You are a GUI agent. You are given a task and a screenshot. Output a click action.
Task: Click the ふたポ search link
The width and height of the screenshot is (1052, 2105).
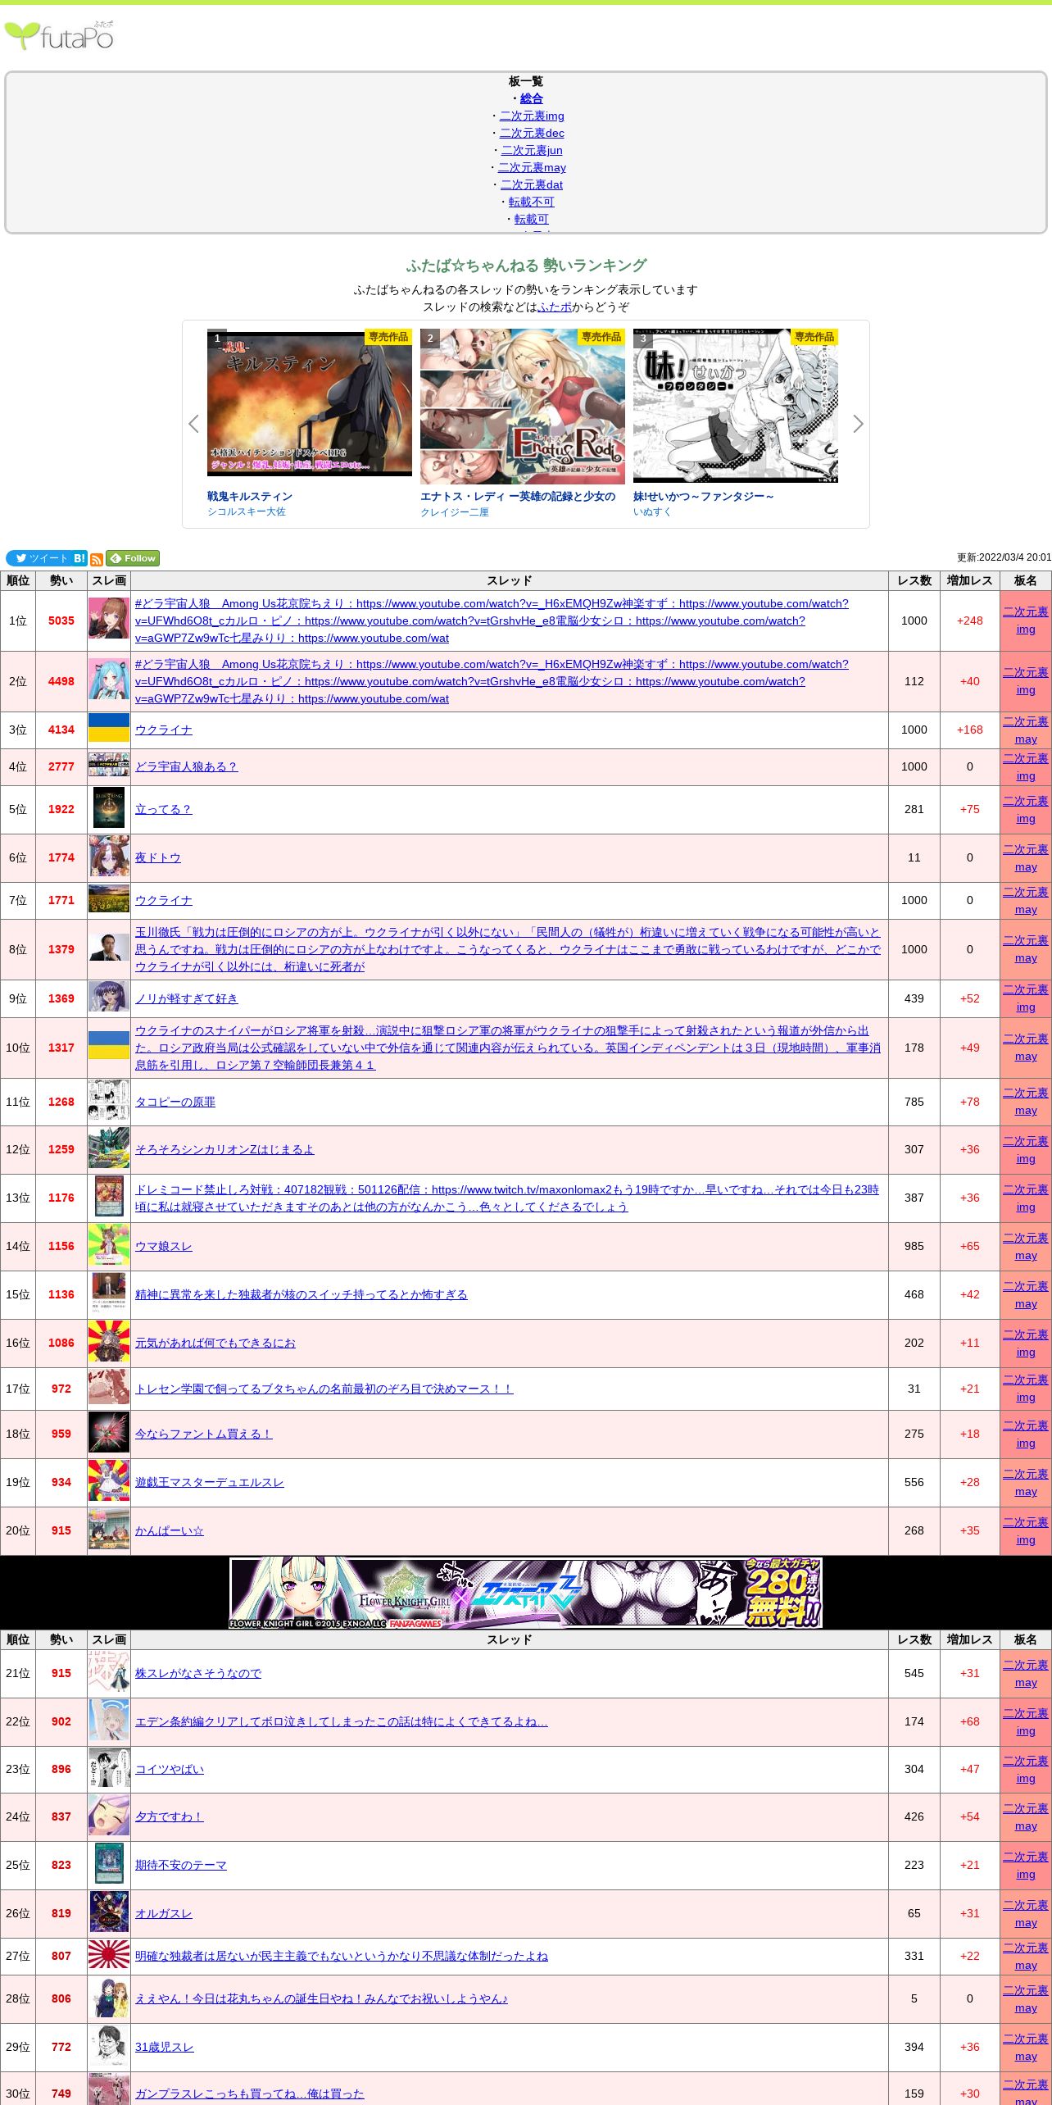point(555,307)
